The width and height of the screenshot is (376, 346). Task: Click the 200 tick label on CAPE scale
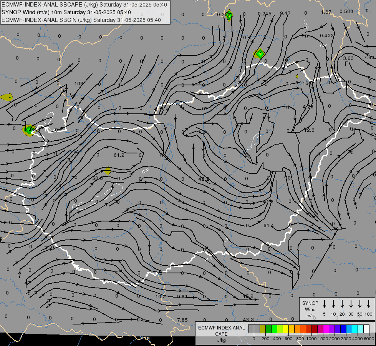(265, 339)
